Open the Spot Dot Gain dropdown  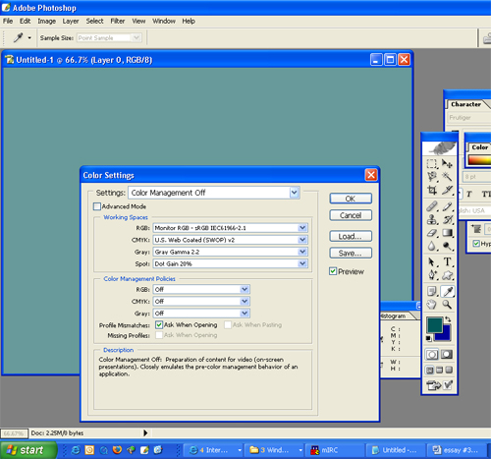(x=230, y=263)
